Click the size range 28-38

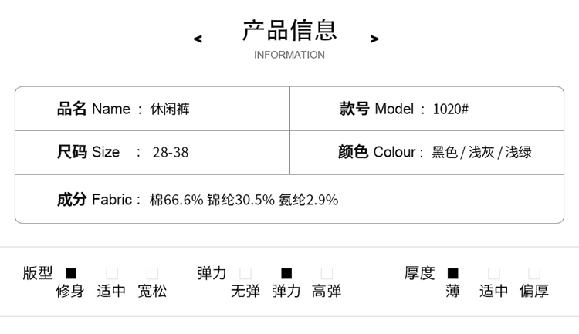coord(171,152)
